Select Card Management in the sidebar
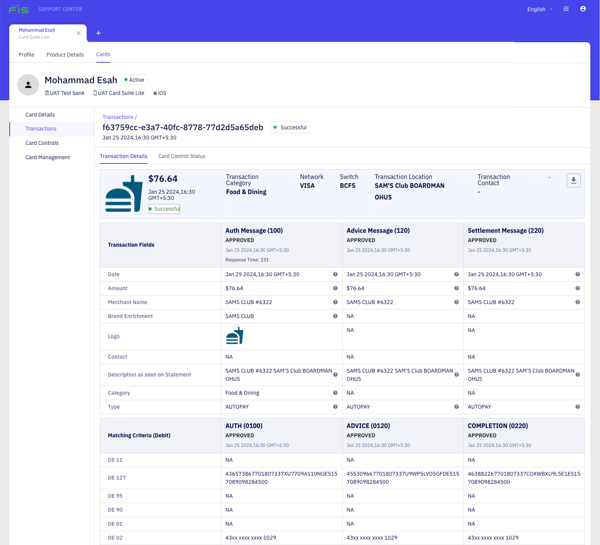 (x=47, y=157)
